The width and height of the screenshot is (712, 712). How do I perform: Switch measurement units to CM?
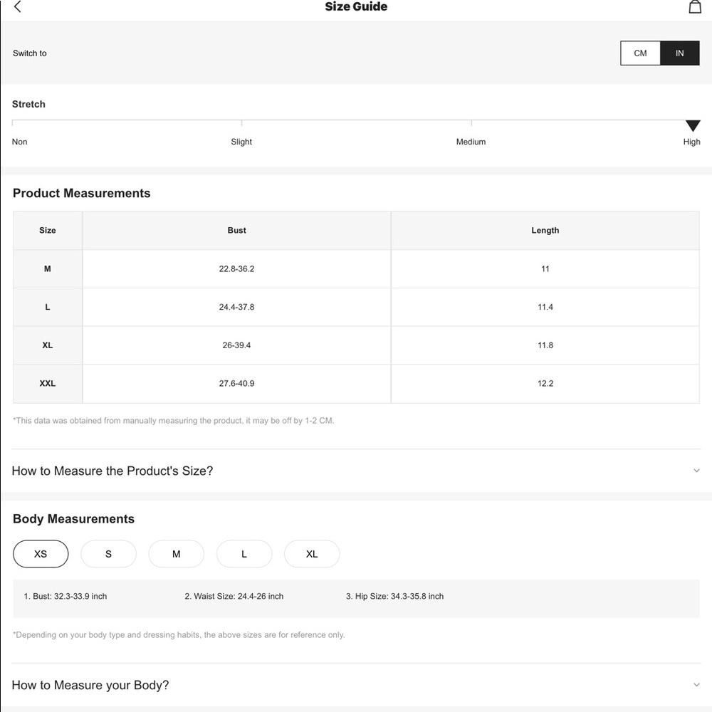(x=640, y=53)
